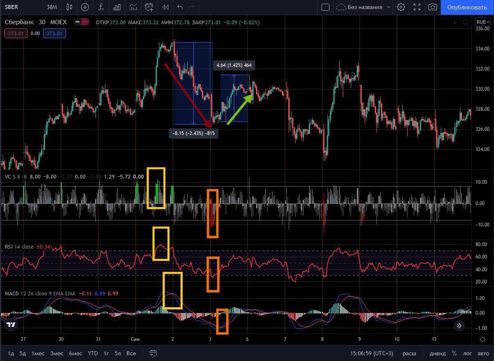
Task: Click the TradingView logo on the chart
Action: [11, 325]
